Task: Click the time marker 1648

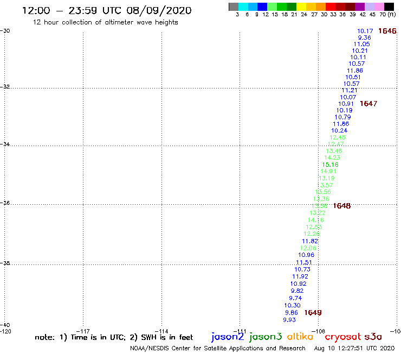Action: [x=342, y=206]
